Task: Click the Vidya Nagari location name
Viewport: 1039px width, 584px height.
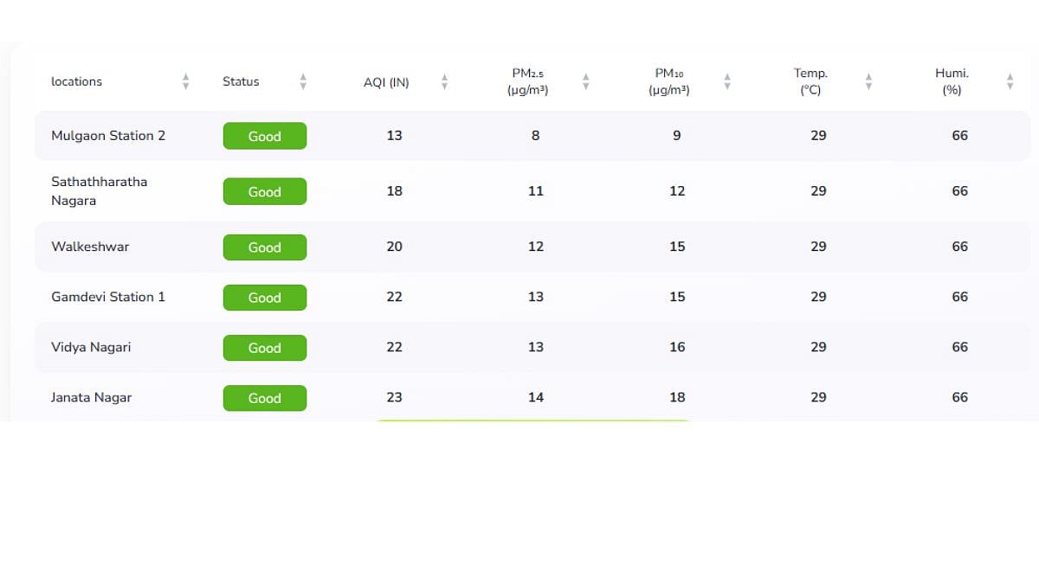Action: point(91,347)
